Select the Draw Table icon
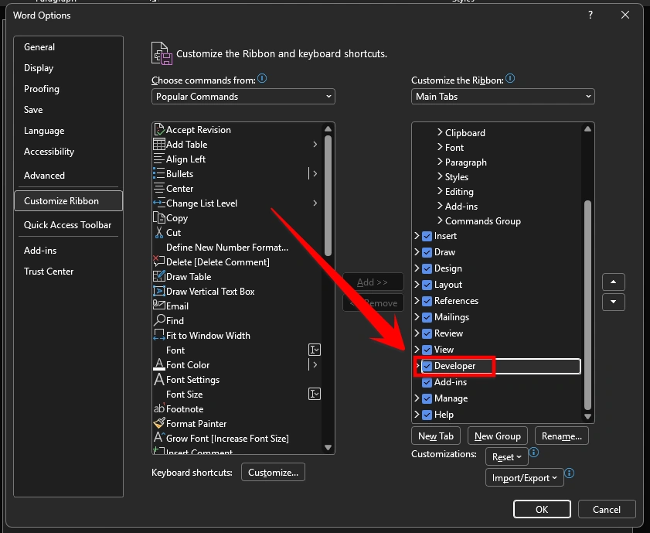 pyautogui.click(x=159, y=276)
